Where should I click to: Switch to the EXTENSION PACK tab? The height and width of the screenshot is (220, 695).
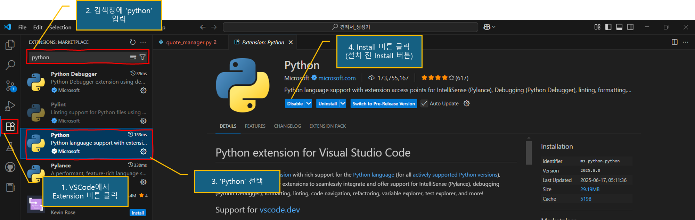point(328,126)
